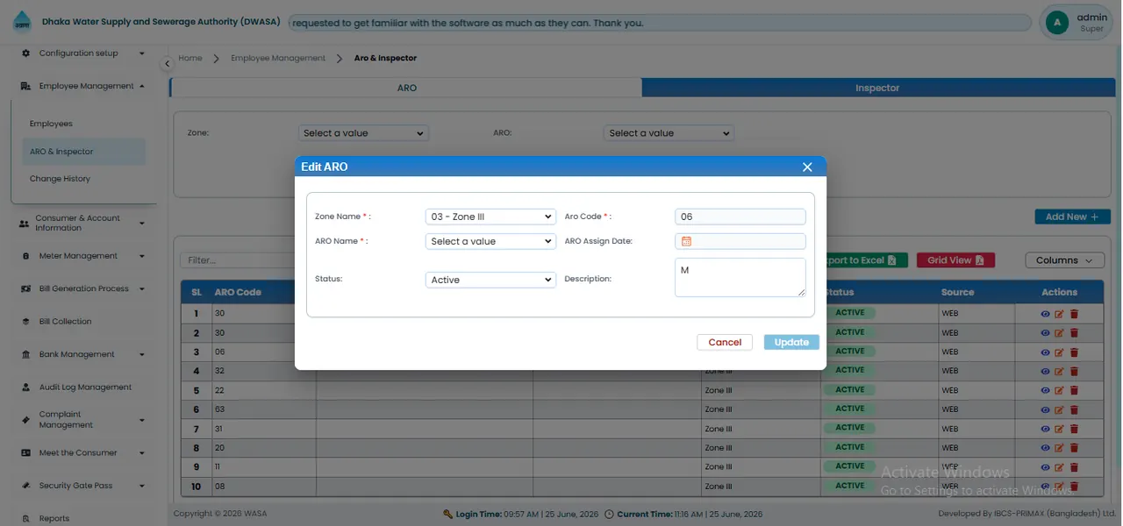Expand the Bank Management menu
The image size is (1123, 526).
pyautogui.click(x=82, y=354)
